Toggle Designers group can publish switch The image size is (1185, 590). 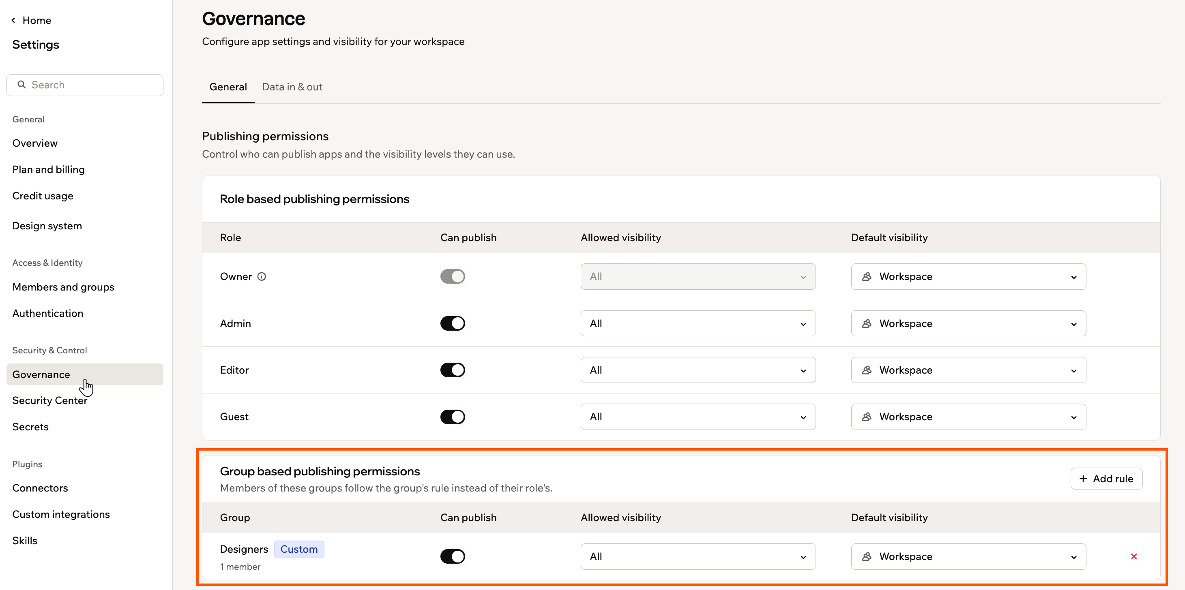click(x=453, y=556)
